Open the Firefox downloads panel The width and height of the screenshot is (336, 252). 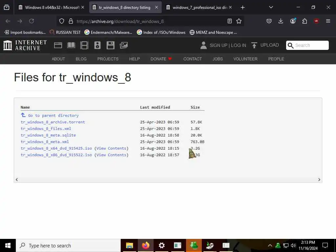(281, 21)
